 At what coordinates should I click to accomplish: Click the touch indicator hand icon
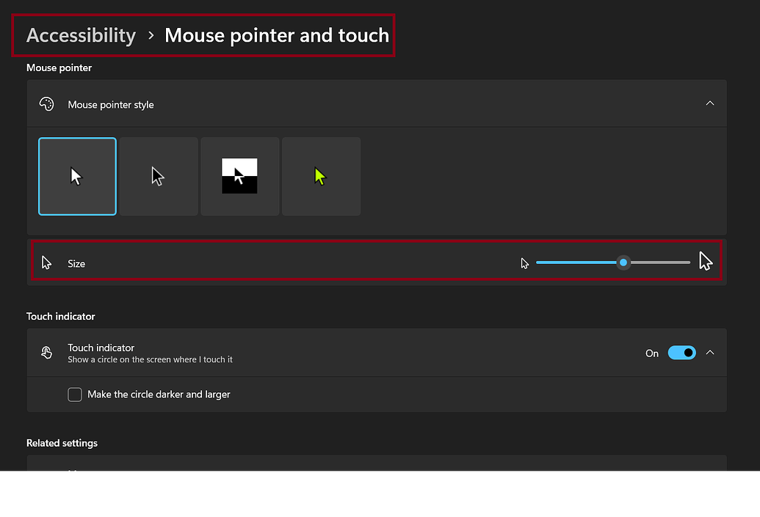(x=46, y=353)
